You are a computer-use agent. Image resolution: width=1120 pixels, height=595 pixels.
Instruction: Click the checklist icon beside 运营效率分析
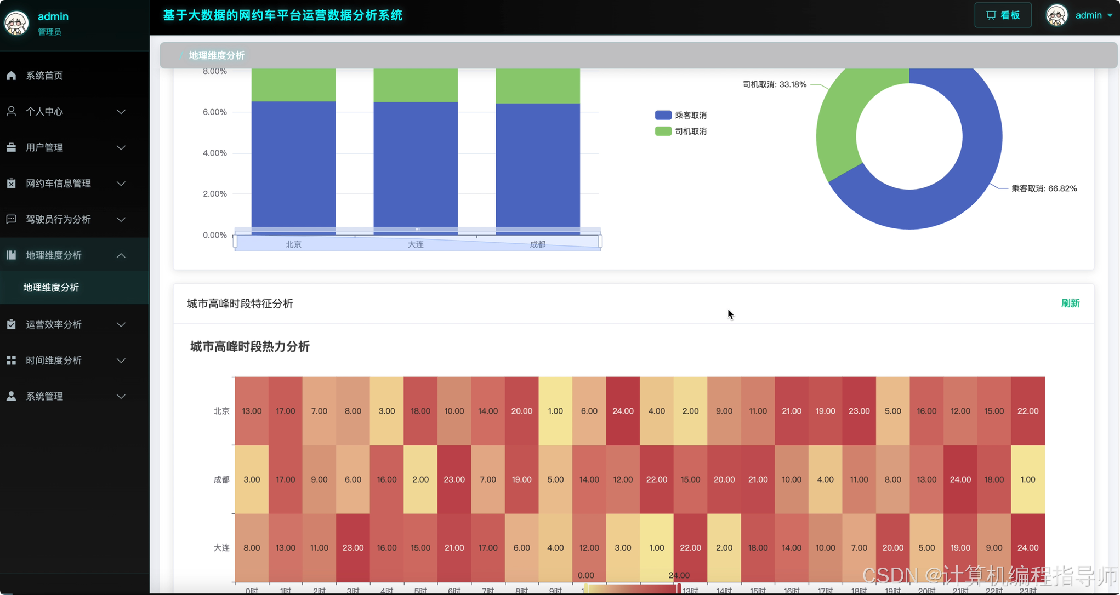tap(11, 324)
